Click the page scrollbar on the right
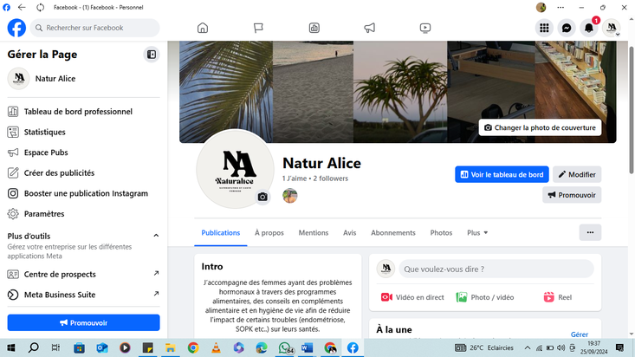The width and height of the screenshot is (635, 357). coord(632,109)
